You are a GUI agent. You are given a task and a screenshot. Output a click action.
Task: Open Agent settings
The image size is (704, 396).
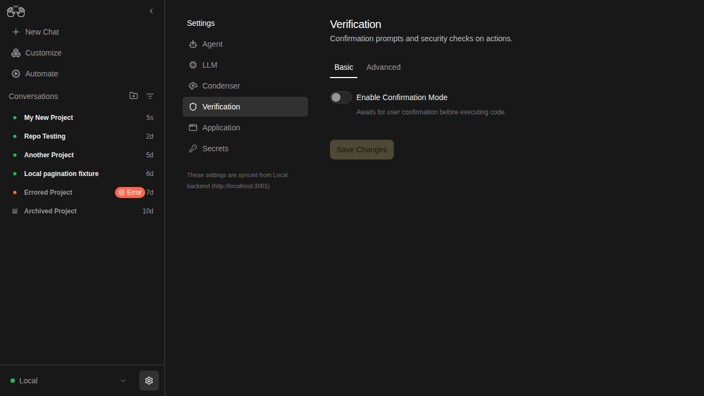pos(245,44)
